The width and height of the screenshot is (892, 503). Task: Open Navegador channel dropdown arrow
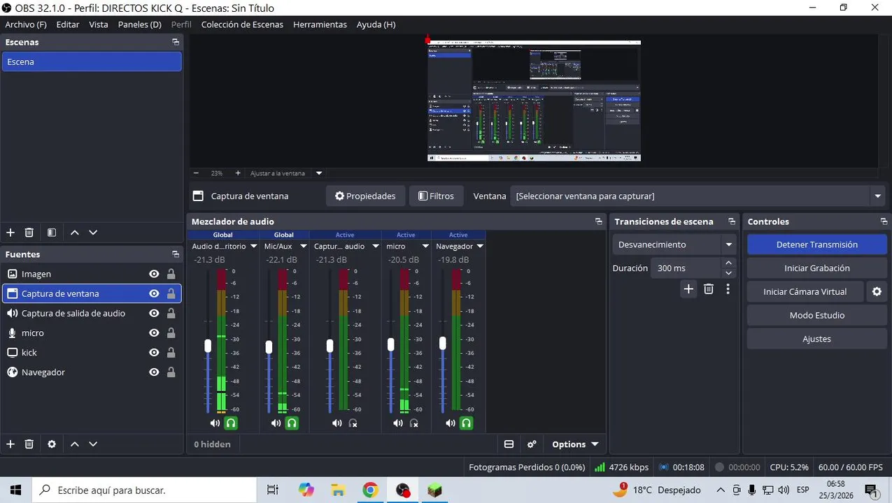pyautogui.click(x=480, y=246)
